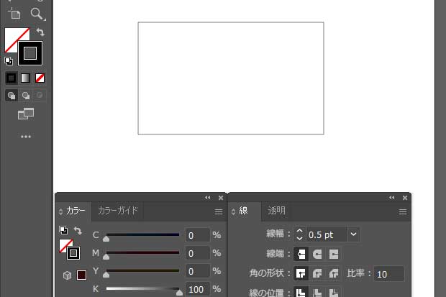The width and height of the screenshot is (446, 297).
Task: Open the Color panel menu
Action: pyautogui.click(x=219, y=212)
